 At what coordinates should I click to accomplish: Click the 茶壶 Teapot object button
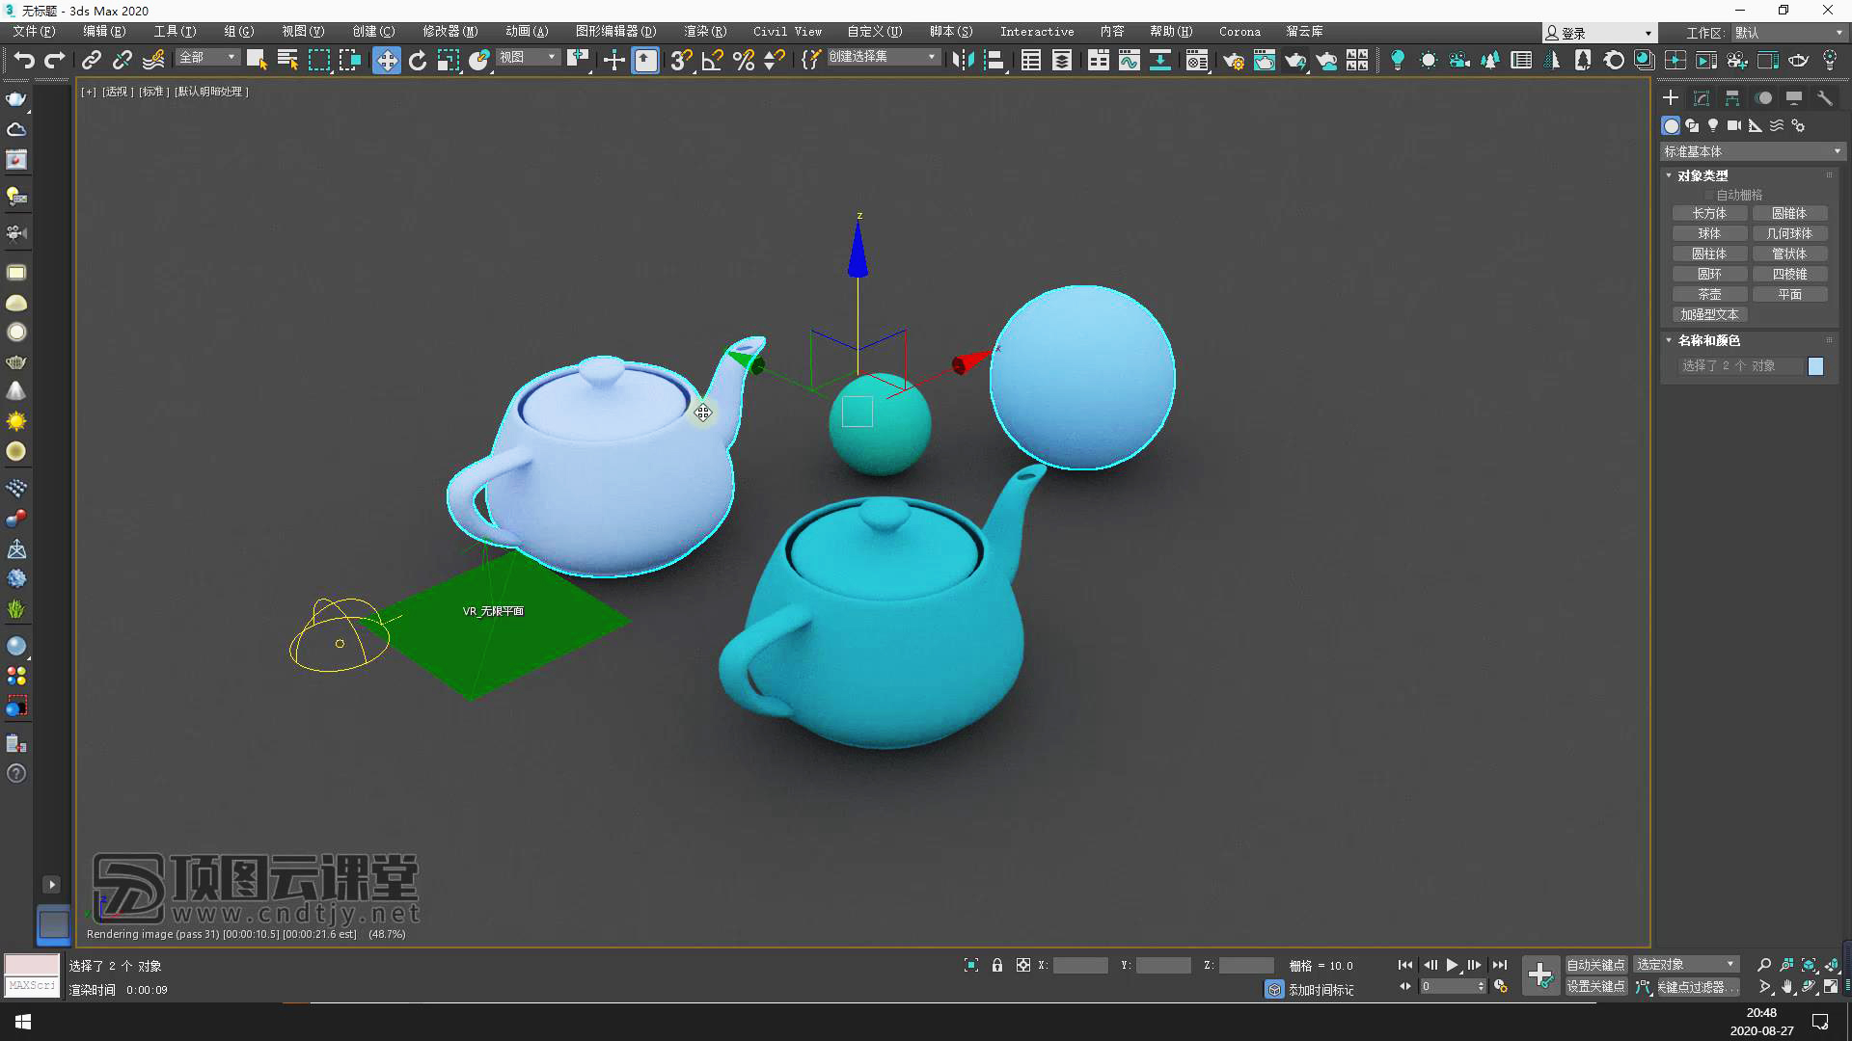[x=1709, y=294]
